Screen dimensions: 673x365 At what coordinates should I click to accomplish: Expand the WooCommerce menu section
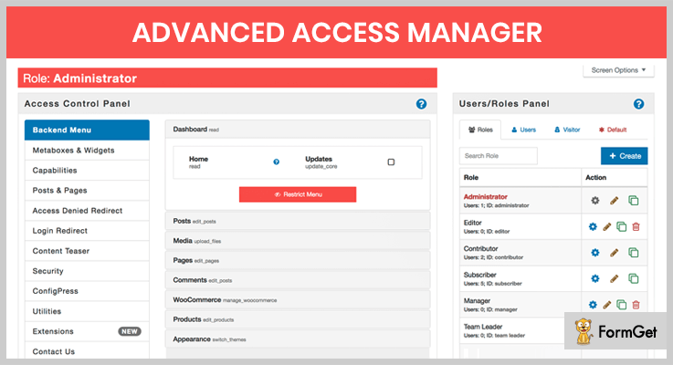(297, 299)
